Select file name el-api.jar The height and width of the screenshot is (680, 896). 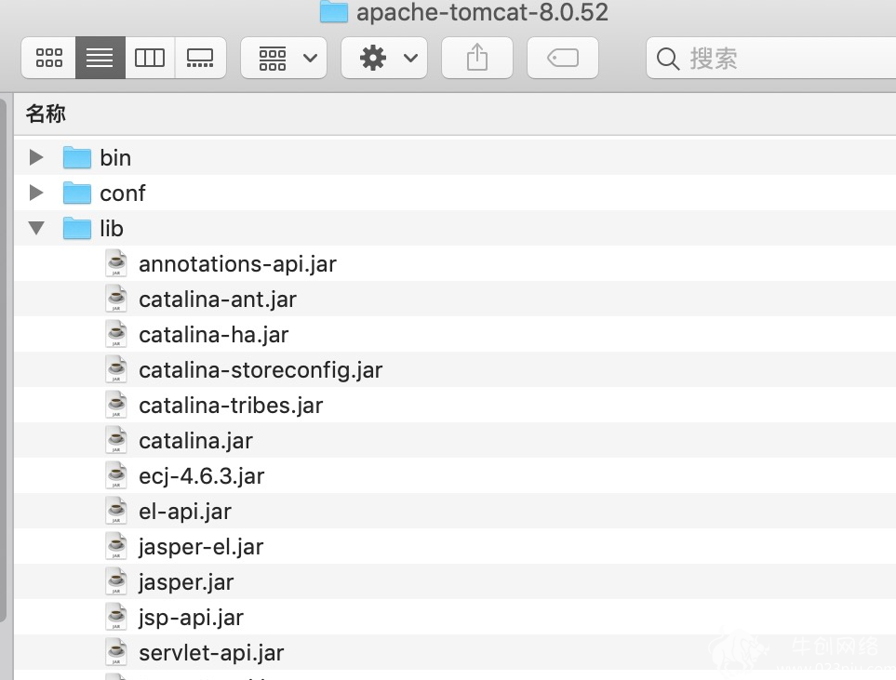click(185, 512)
